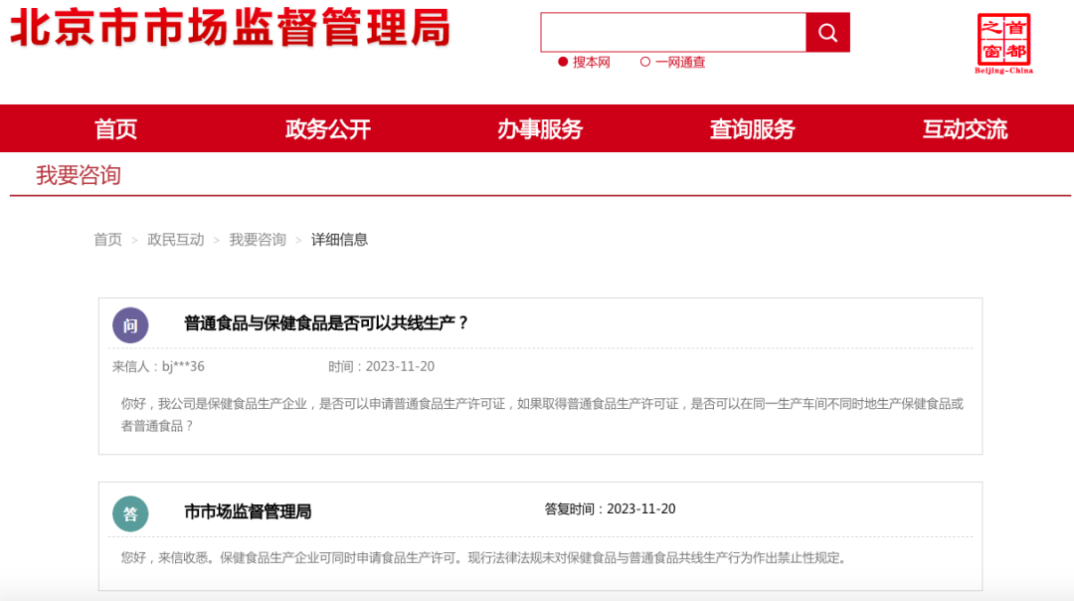Open the 查询服务 navigation tab
Image resolution: width=1074 pixels, height=601 pixels.
752,128
